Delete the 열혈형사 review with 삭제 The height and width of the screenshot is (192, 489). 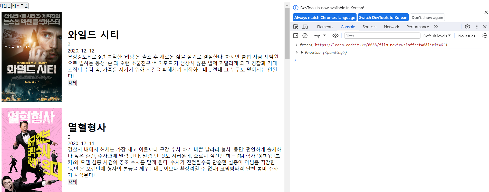pos(72,182)
